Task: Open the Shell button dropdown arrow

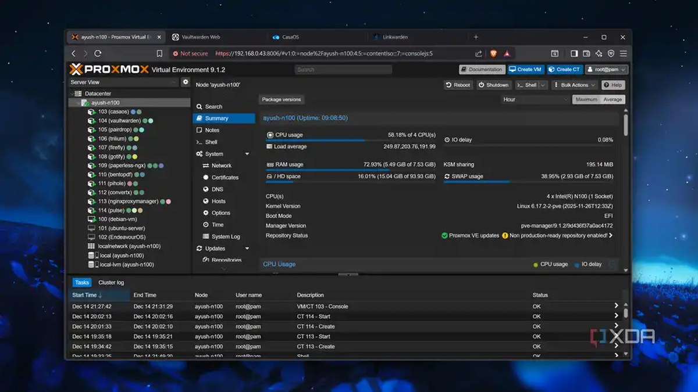Action: (x=543, y=85)
